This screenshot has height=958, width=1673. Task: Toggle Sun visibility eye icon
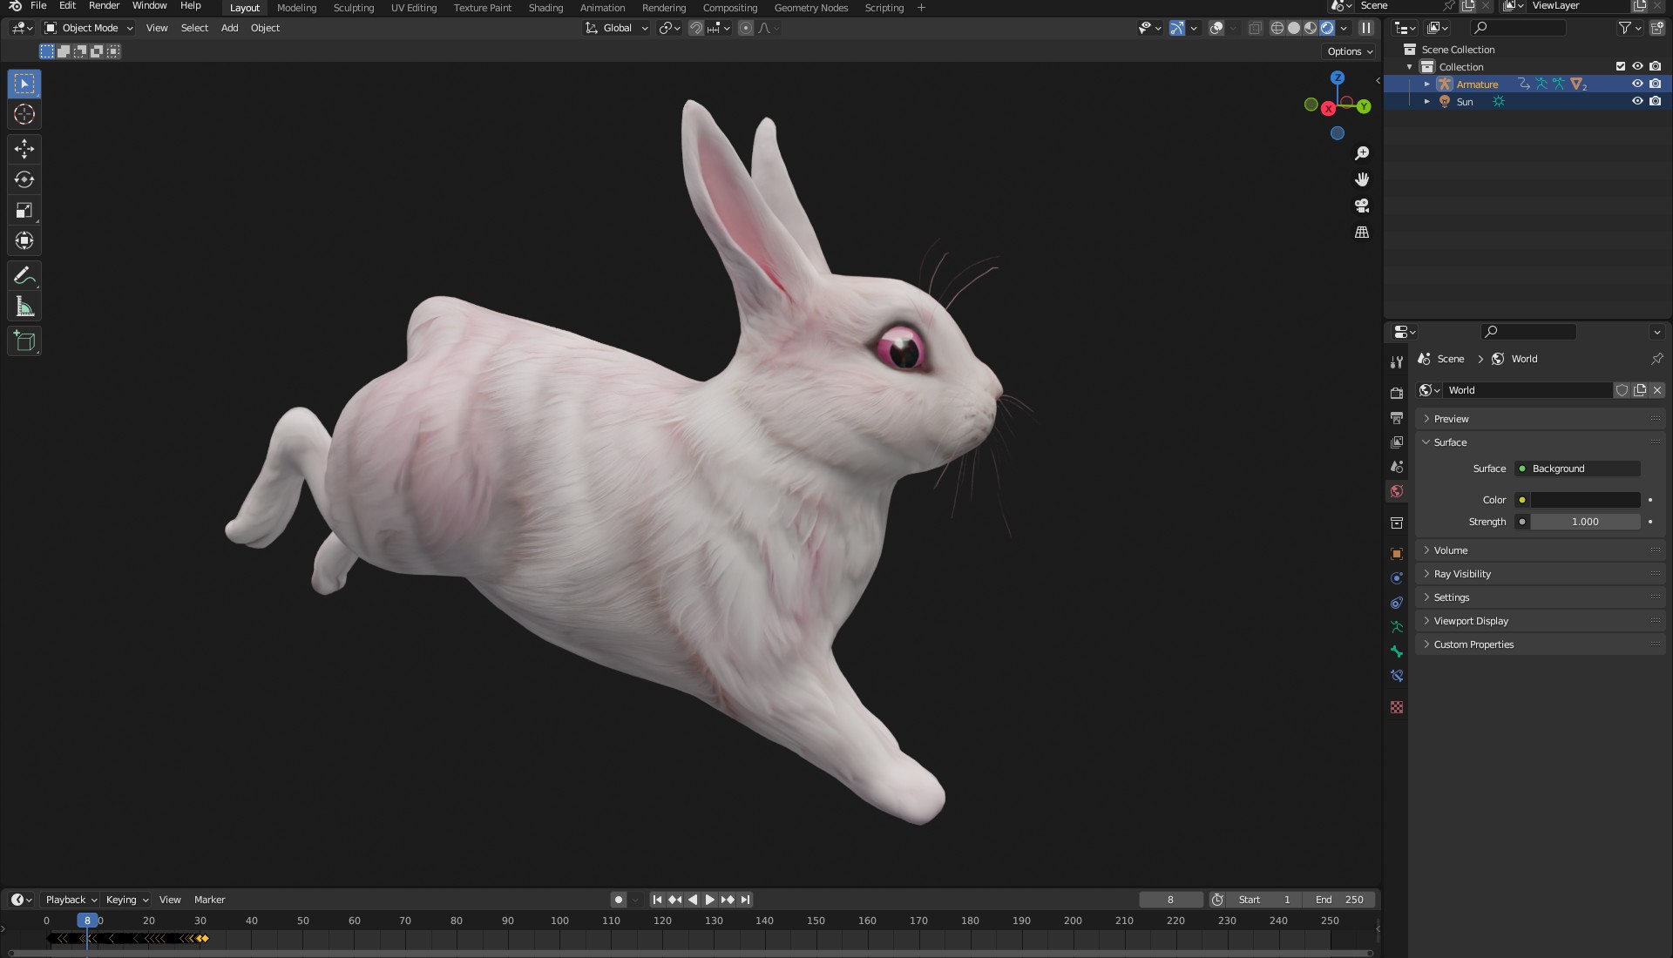pos(1637,101)
